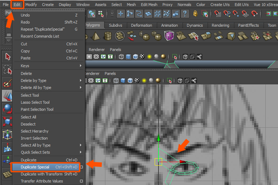Open the Duplicate Special options box
278x185 pixels.
click(x=82, y=166)
